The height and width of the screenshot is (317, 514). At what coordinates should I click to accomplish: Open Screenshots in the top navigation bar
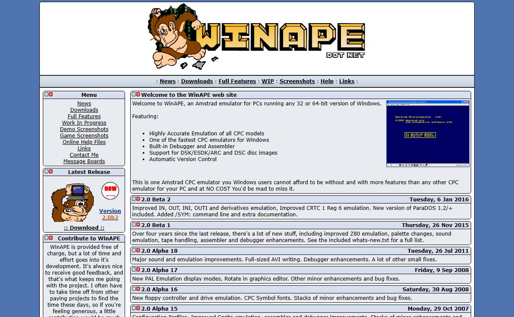coord(297,81)
